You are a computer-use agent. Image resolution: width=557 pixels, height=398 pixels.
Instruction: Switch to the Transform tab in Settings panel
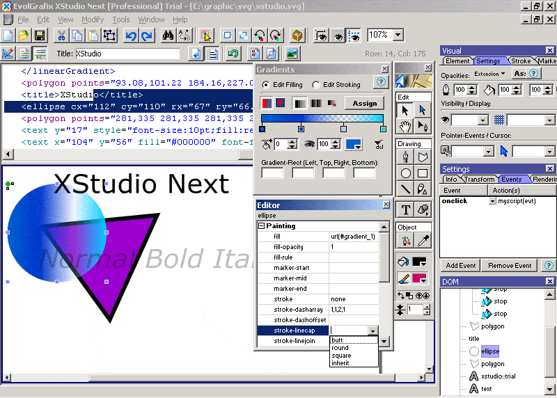pos(479,180)
